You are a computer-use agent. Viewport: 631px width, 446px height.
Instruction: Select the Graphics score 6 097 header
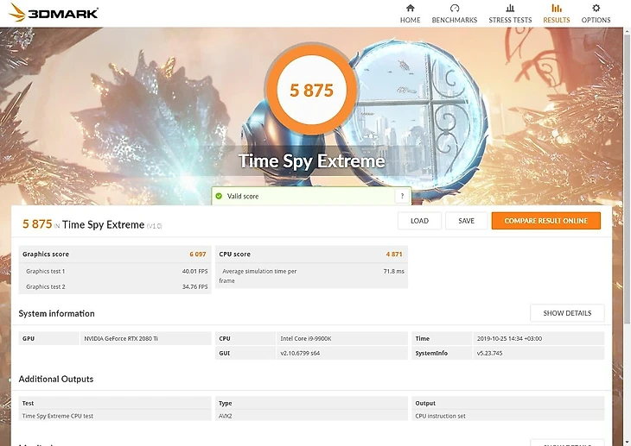pos(115,254)
